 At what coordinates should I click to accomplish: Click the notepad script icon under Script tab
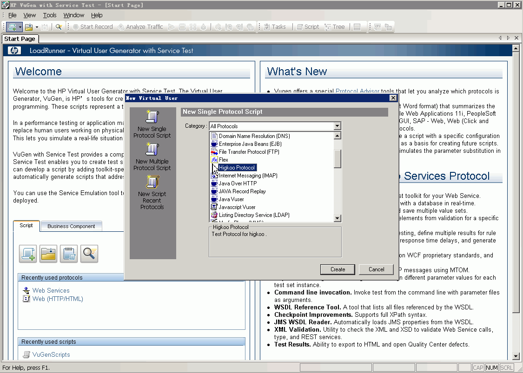coord(69,254)
